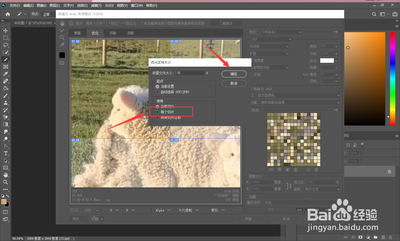The image size is (400, 241).
Task: Open the 扩散 dither method dropdown
Action: click(x=269, y=54)
